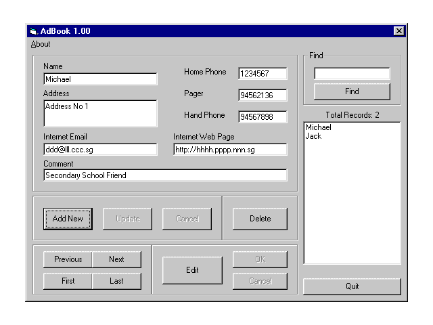Click the Internet Email field

pyautogui.click(x=100, y=150)
